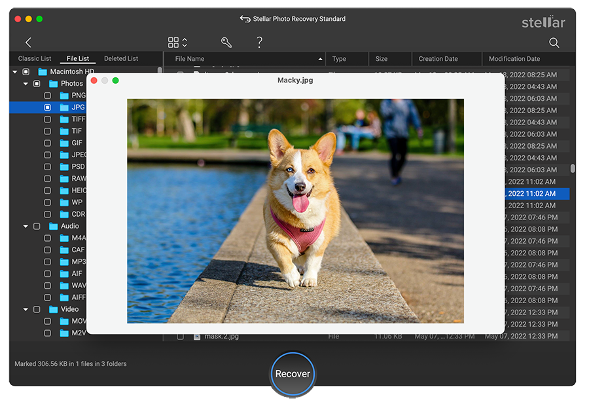
Task: Check the PNG folder checkbox
Action: coord(48,96)
